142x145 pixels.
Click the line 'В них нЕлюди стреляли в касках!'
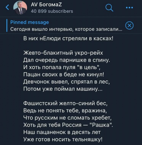(68, 39)
